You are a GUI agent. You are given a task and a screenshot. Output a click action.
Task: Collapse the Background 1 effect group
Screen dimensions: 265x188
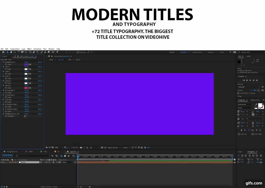click(x=2, y=62)
